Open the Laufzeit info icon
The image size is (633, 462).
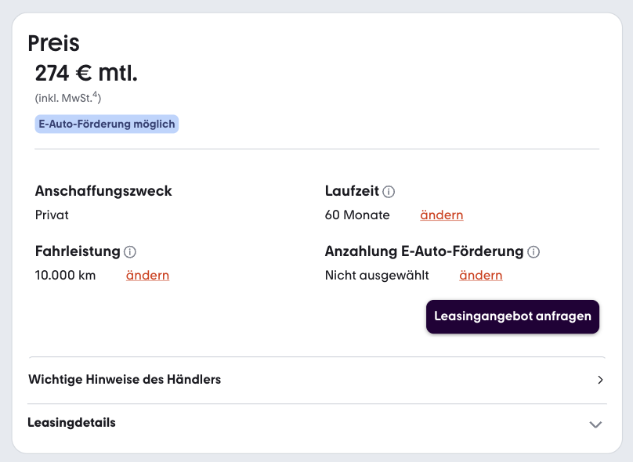click(x=389, y=192)
